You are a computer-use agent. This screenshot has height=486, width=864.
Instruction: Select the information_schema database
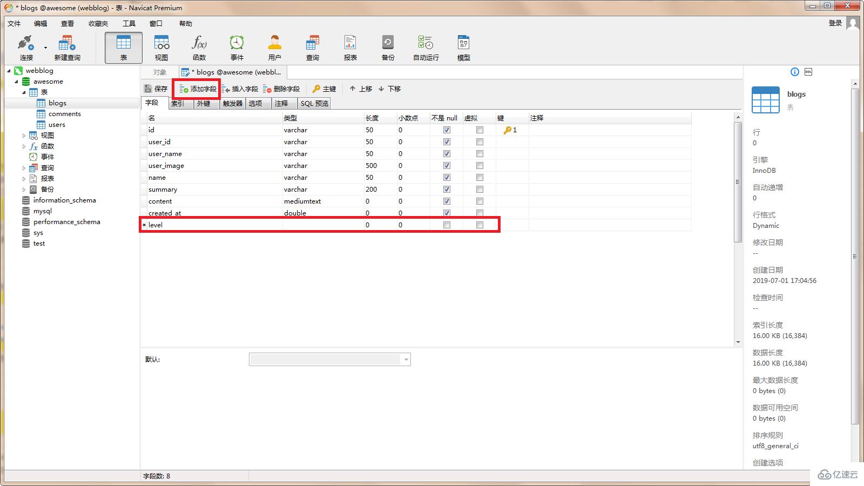click(64, 200)
